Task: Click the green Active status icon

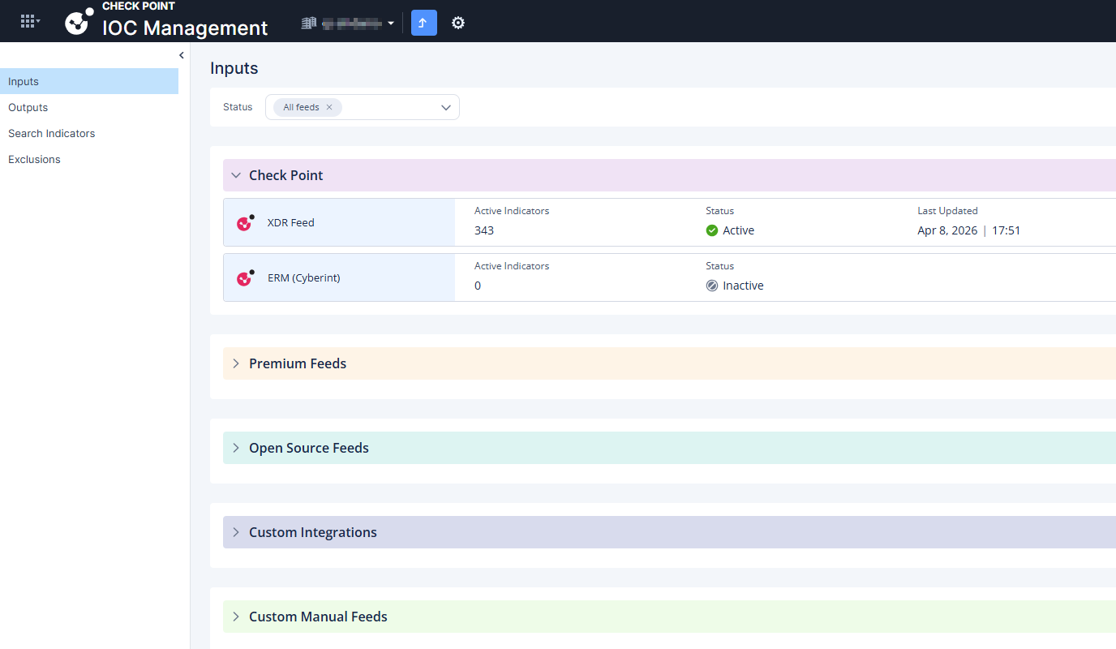Action: [x=712, y=230]
